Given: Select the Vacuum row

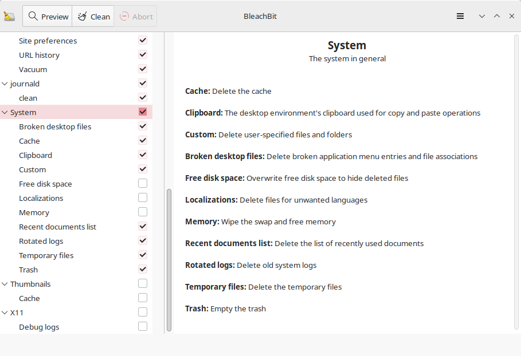Looking at the screenshot, I should point(76,69).
